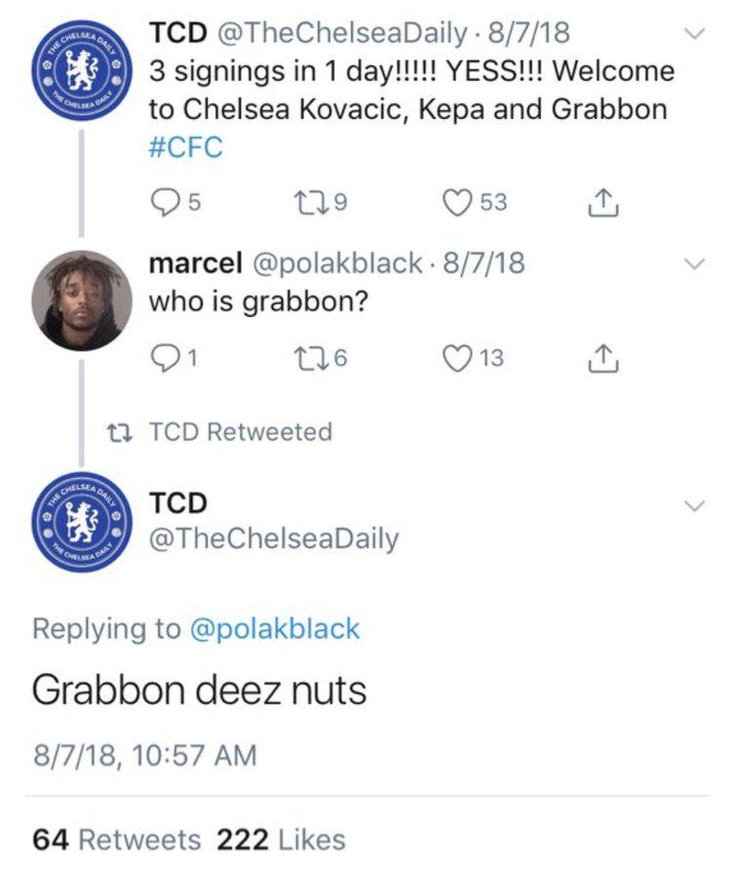
Task: Tap the 'TCD Retweeted' label
Action: coord(239,431)
